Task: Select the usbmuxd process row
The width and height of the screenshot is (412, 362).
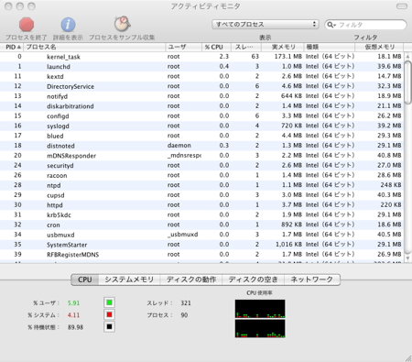Action: point(201,235)
